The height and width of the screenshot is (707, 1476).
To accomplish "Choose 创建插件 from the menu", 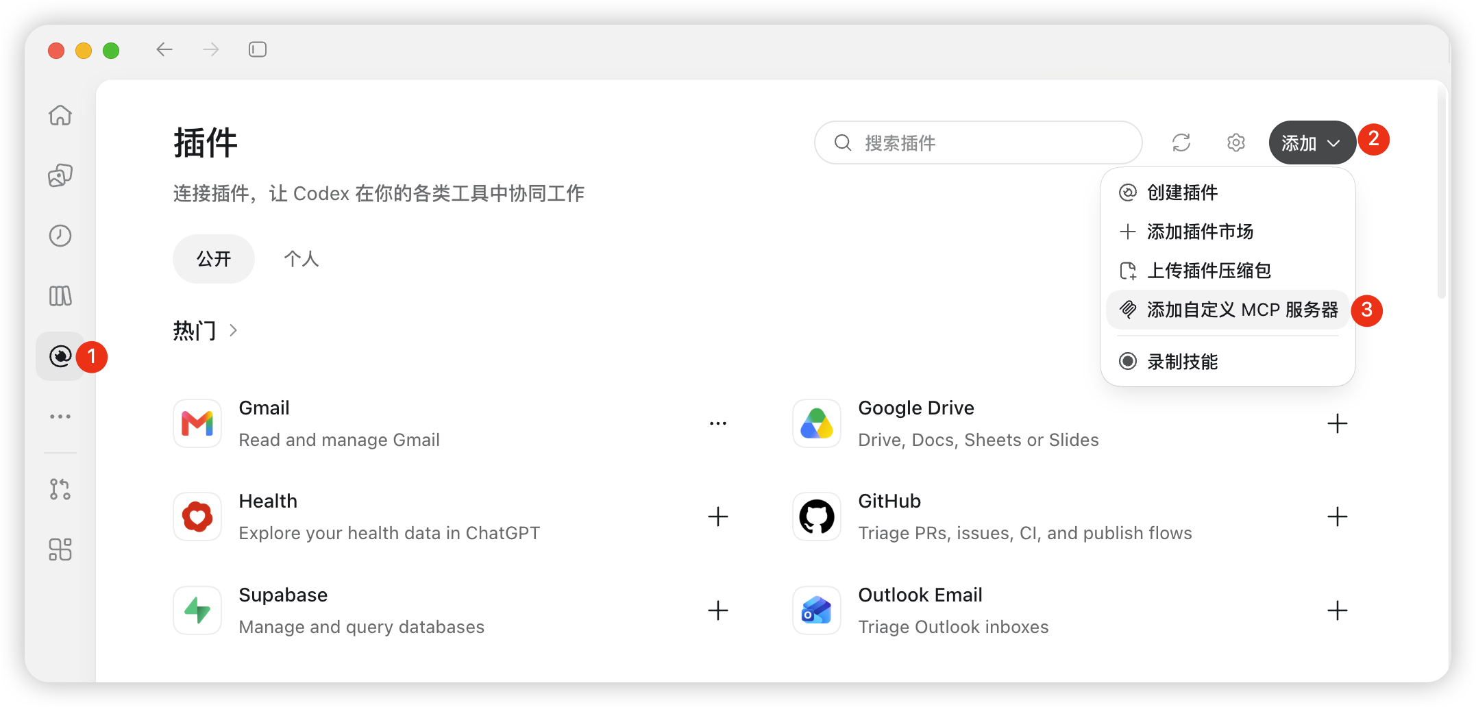I will pos(1227,193).
